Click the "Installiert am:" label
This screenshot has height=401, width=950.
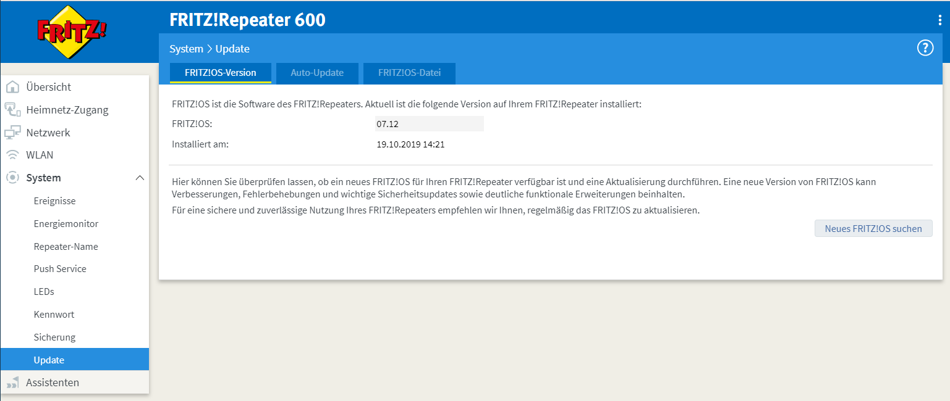point(200,145)
